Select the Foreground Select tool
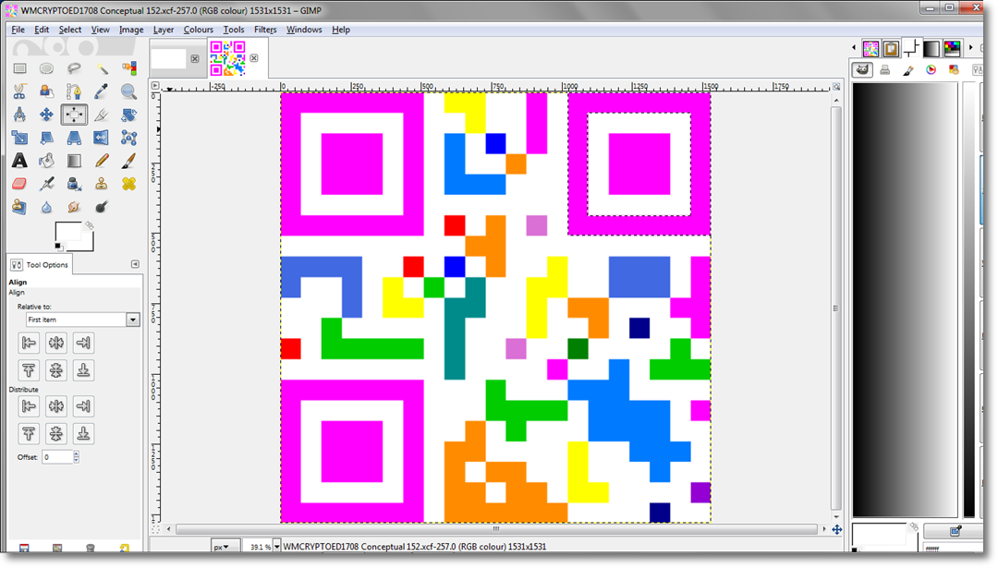Image resolution: width=998 pixels, height=568 pixels. 46,91
